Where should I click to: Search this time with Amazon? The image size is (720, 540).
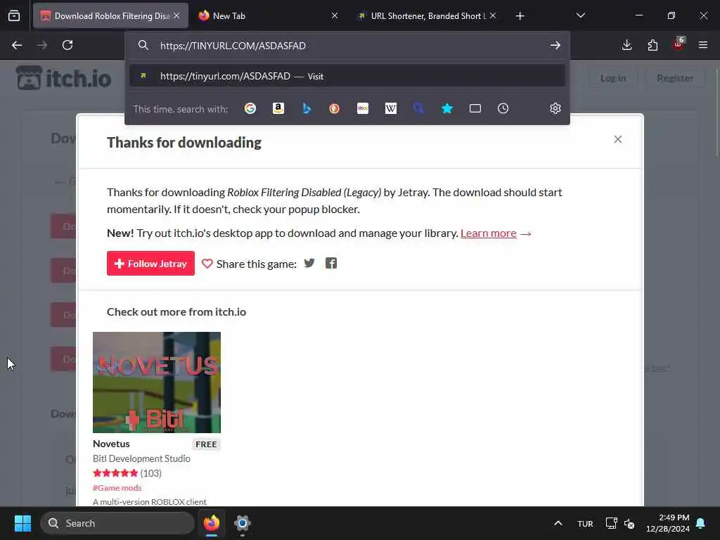[x=278, y=108]
